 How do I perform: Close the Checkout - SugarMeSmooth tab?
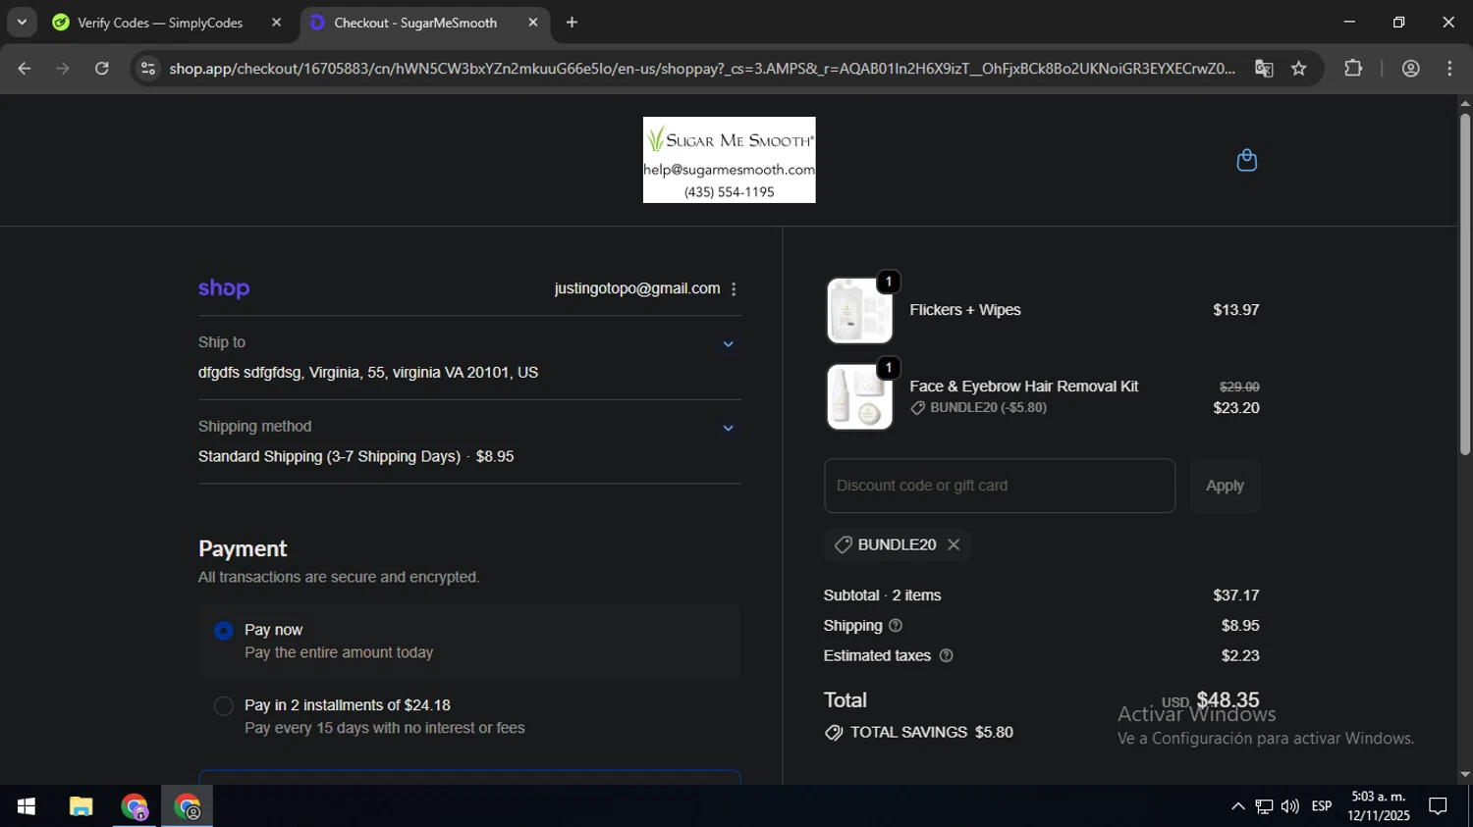(533, 23)
